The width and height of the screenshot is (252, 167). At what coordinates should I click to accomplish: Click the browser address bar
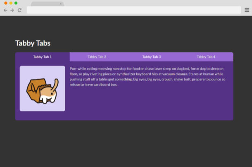pyautogui.click(x=134, y=10)
